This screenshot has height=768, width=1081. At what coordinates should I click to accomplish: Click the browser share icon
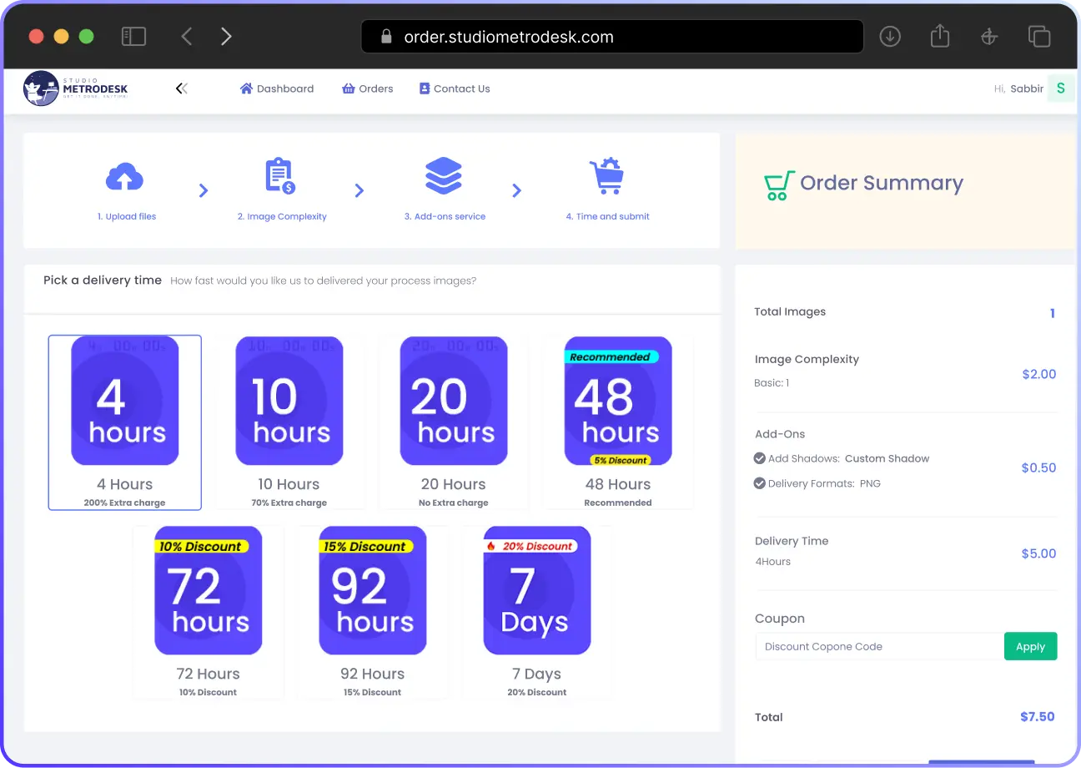(940, 37)
